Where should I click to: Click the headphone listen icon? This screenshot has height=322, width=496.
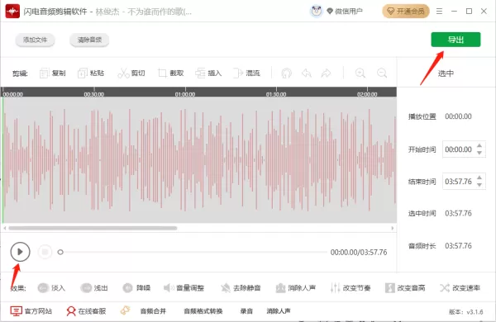(x=286, y=73)
